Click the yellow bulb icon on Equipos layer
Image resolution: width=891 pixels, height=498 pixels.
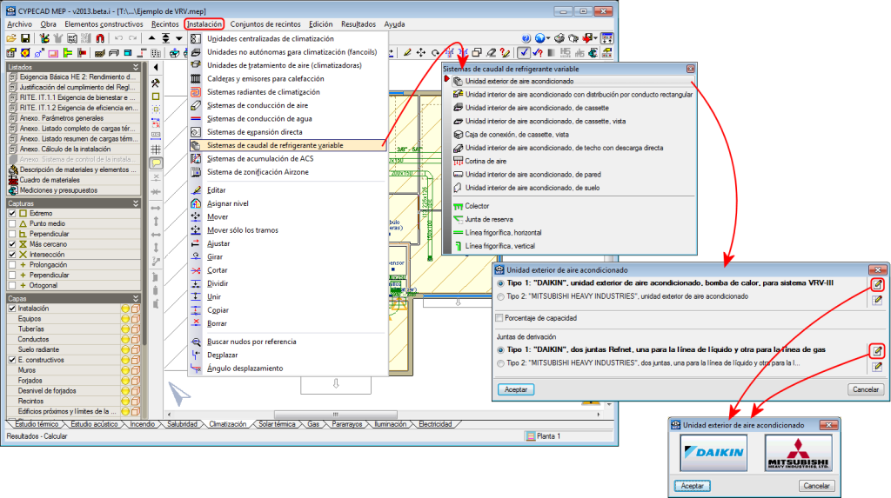point(125,319)
